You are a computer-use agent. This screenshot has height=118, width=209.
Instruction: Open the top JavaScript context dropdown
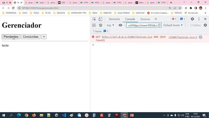[x=110, y=25]
